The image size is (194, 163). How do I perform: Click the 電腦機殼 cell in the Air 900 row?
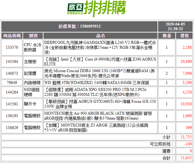33,116
